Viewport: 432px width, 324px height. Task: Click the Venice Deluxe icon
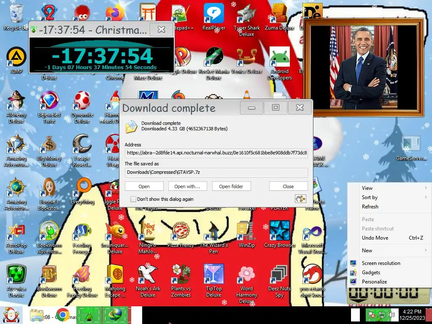coord(246,60)
